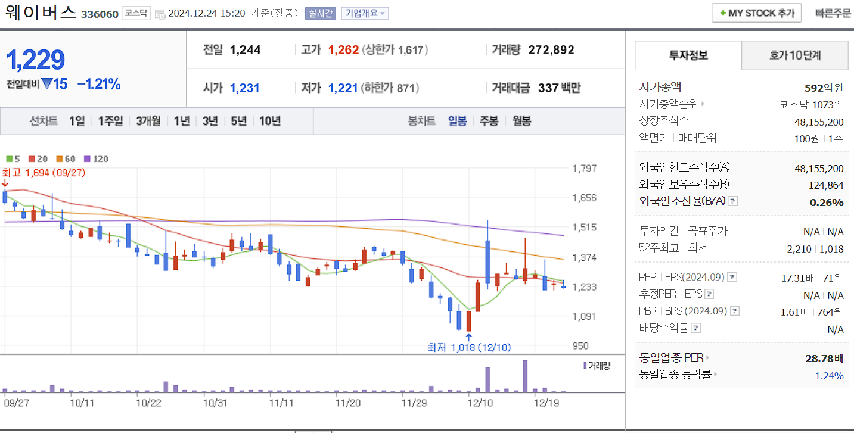Click the clock icon beside the date
Screen dimensions: 854x433
point(160,14)
